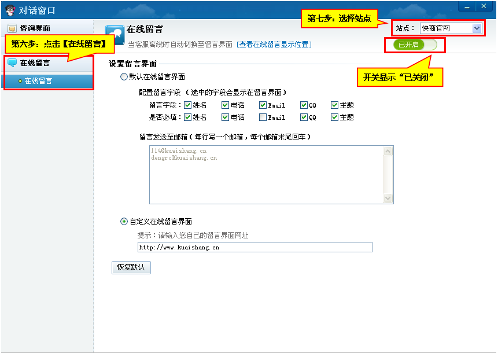
Task: Click the custom message page URL field
Action: [x=254, y=248]
